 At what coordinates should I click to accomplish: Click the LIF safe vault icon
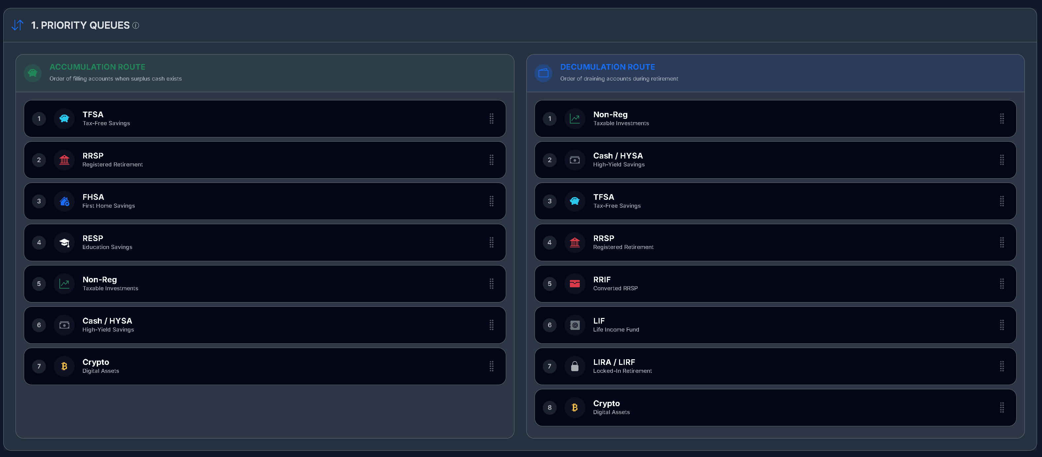point(575,325)
